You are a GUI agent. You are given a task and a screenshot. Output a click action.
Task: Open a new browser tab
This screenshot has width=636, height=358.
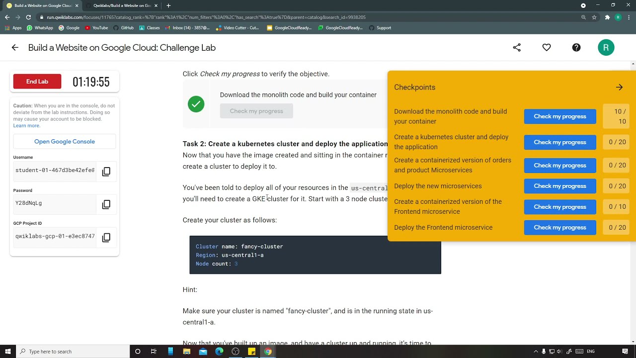(x=168, y=5)
